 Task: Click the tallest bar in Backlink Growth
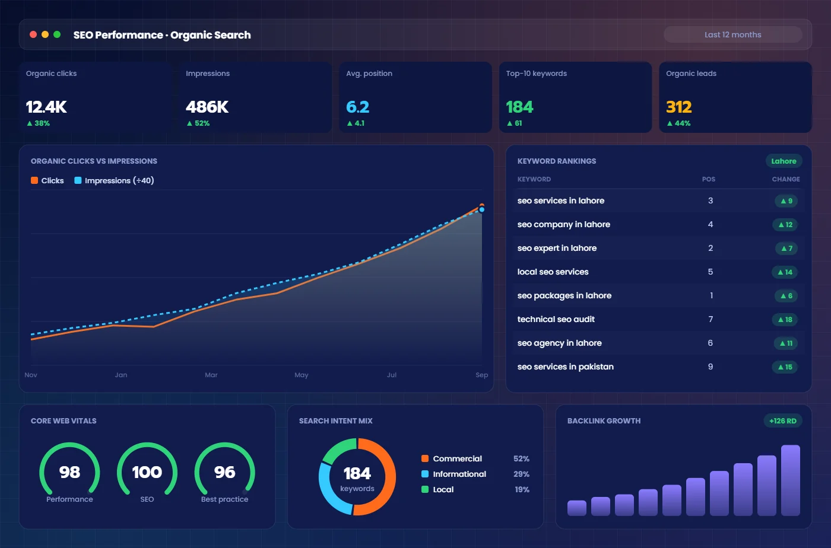(791, 480)
